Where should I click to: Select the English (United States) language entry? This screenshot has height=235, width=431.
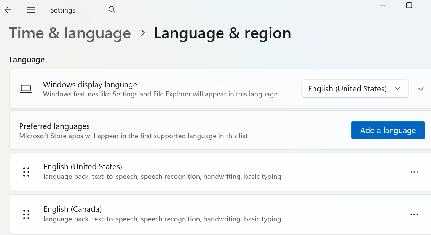[221, 172]
